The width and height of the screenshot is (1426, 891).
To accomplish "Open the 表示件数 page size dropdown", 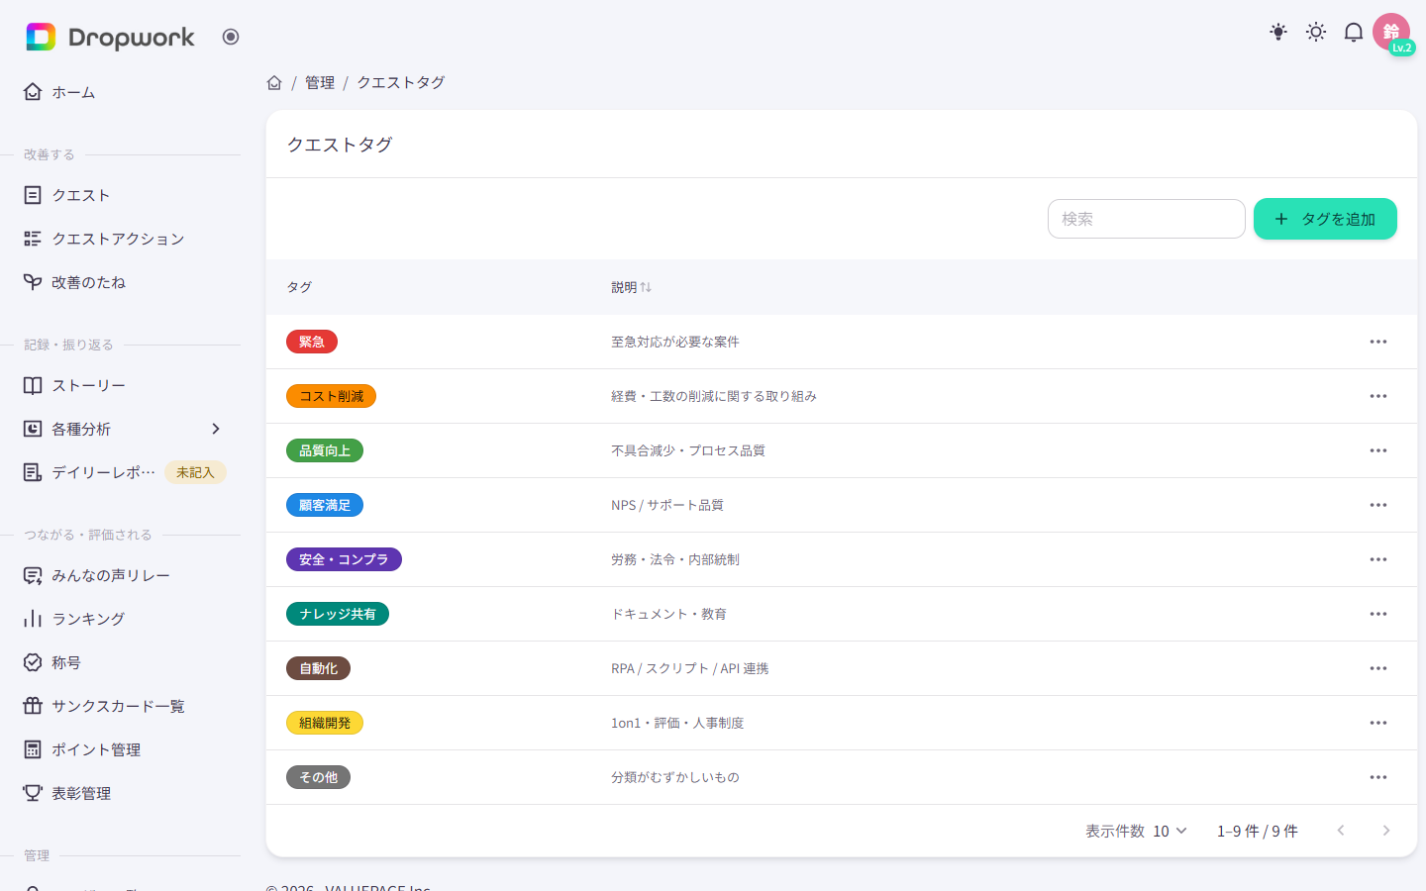I will (1170, 831).
